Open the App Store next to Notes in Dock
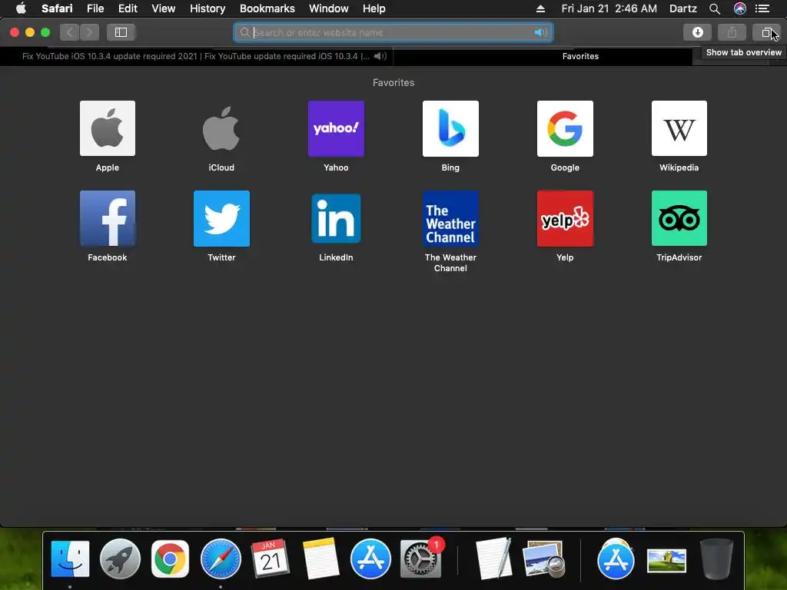787x590 pixels. (370, 559)
